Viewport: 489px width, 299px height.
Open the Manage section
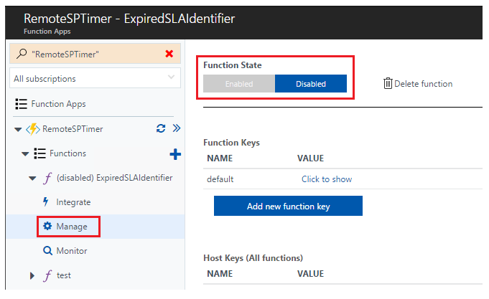point(72,227)
